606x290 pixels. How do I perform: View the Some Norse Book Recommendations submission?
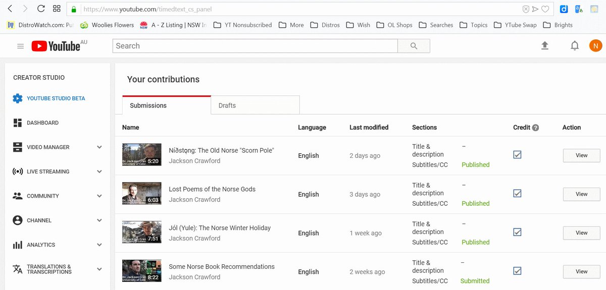click(581, 271)
